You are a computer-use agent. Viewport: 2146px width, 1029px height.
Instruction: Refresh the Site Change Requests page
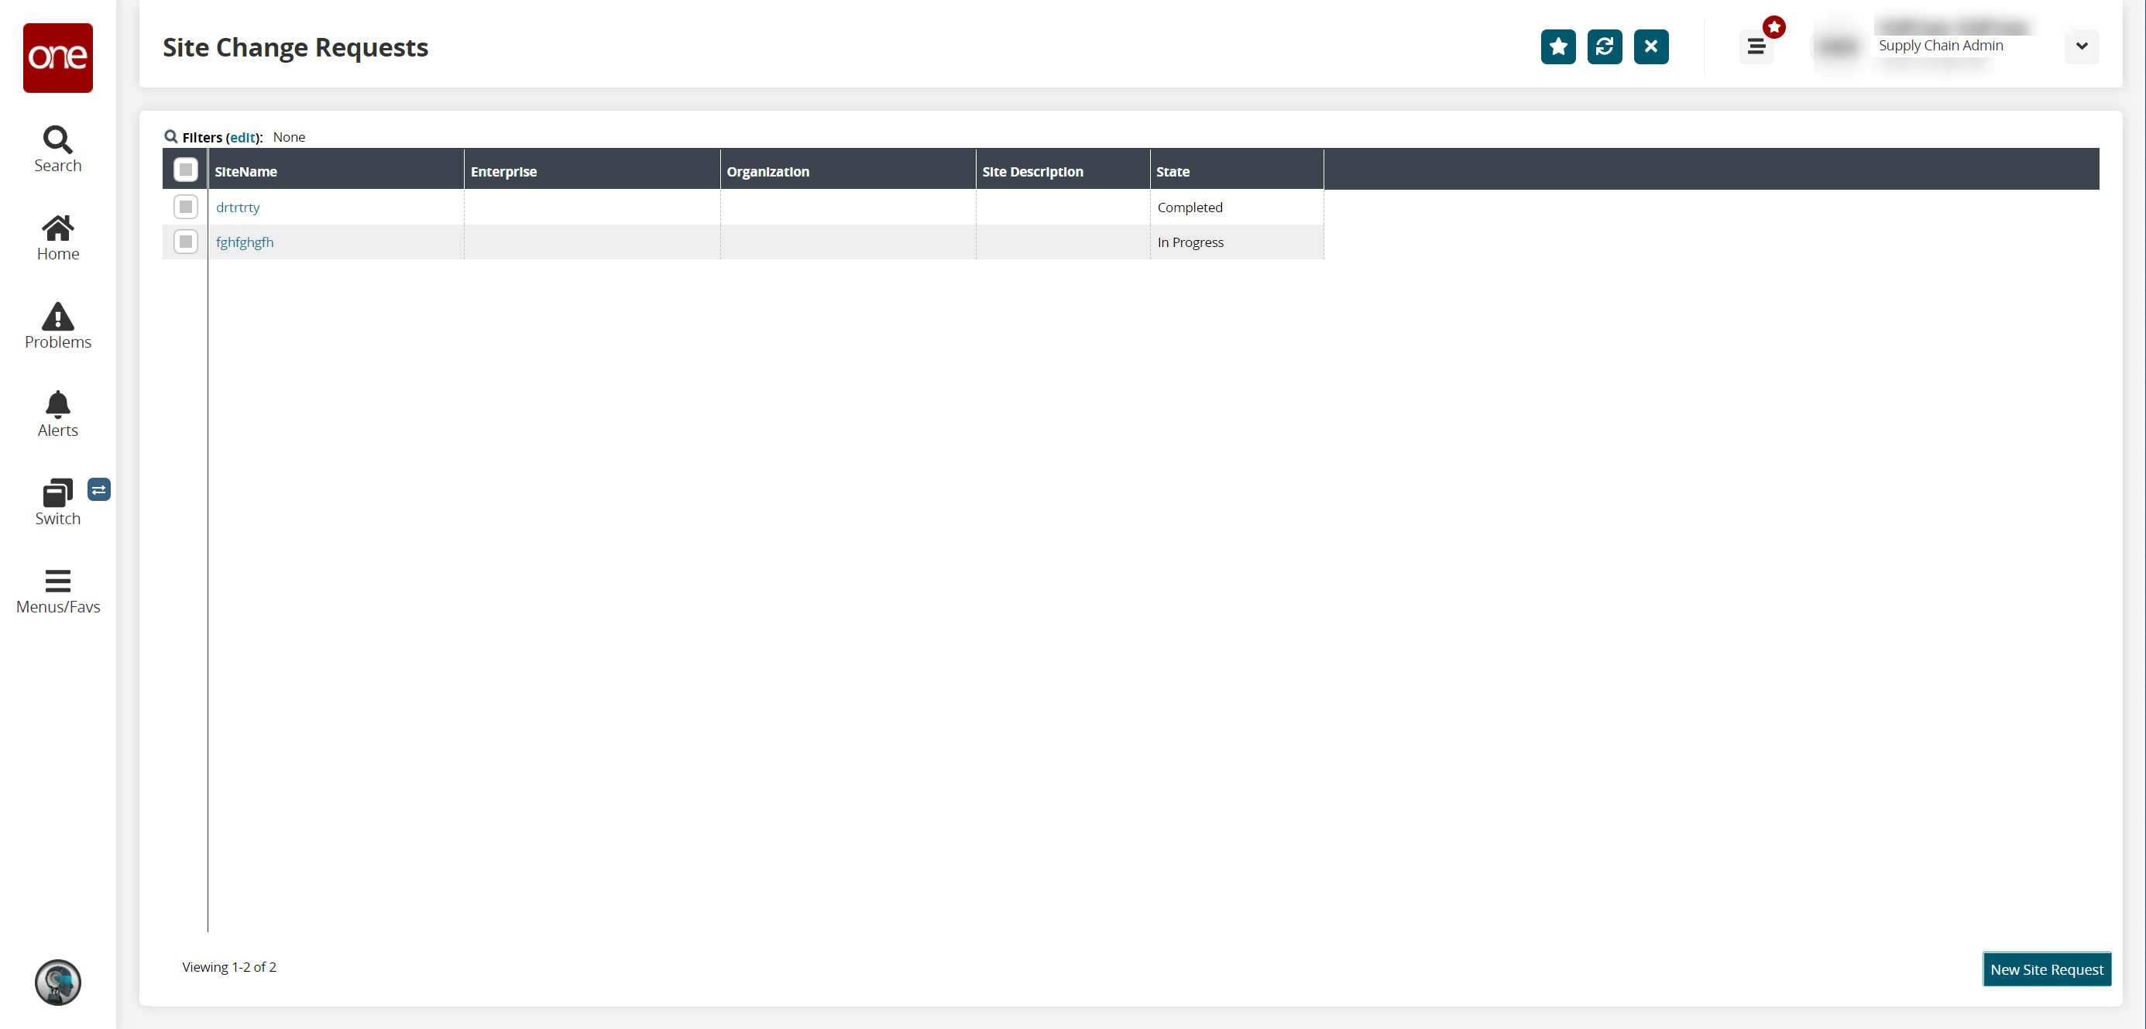pos(1605,46)
